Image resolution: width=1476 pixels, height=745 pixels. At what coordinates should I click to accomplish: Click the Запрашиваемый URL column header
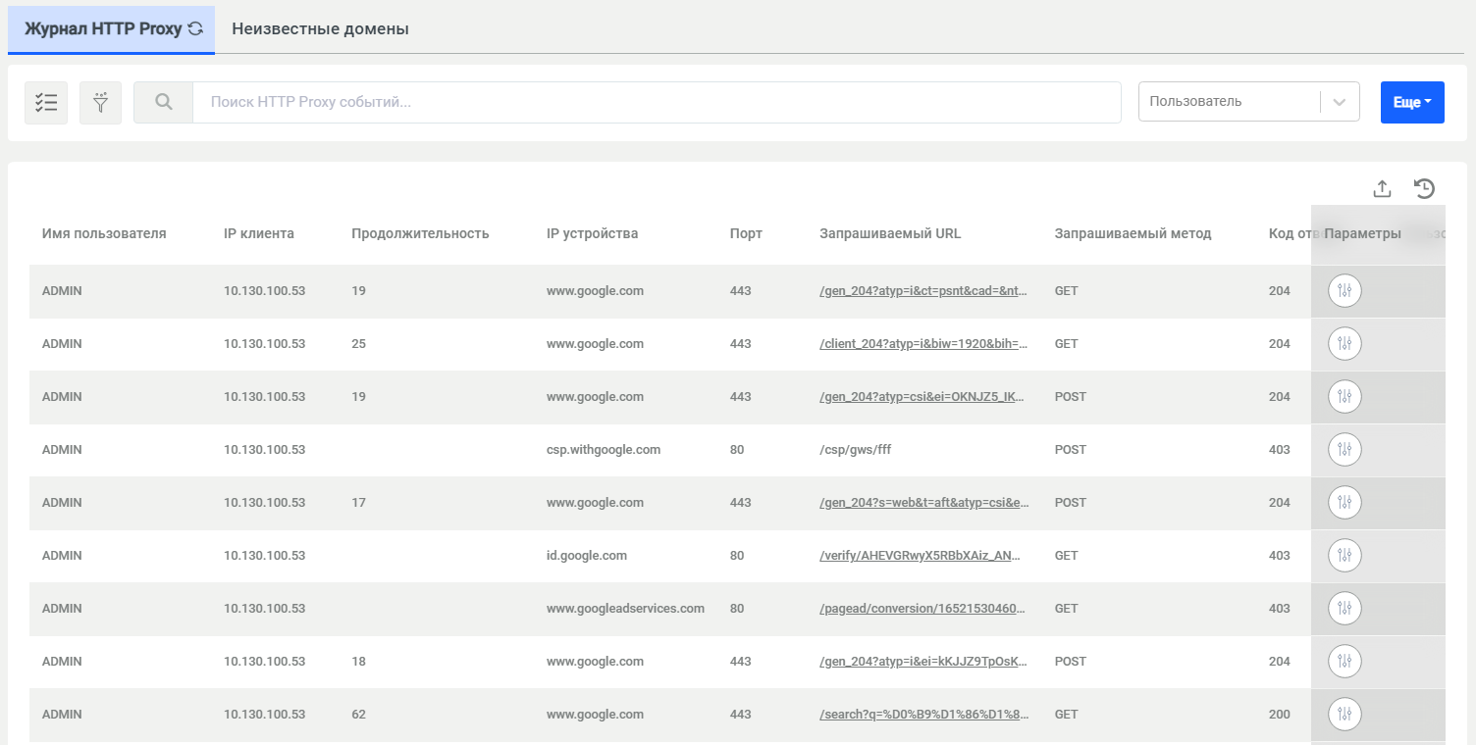pos(890,233)
